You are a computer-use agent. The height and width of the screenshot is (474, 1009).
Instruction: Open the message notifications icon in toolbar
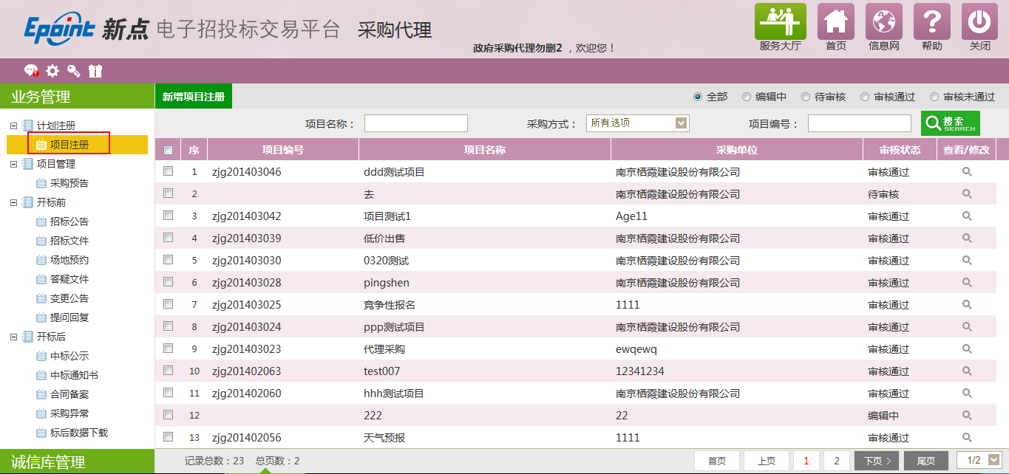click(x=31, y=71)
